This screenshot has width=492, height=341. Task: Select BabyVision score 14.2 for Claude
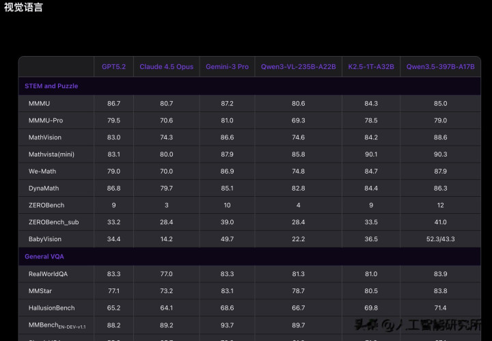[166, 239]
